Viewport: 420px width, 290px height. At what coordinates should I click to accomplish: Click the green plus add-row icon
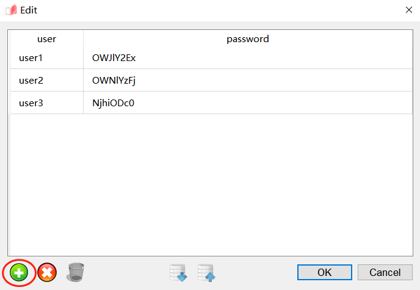coord(19,272)
